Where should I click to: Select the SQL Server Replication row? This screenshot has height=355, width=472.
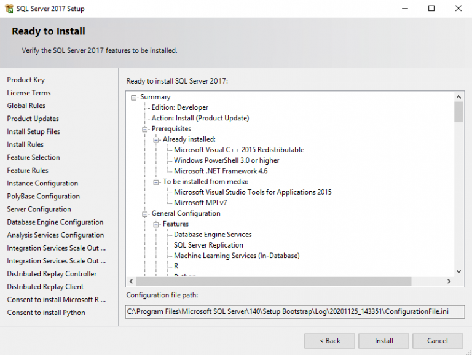[x=208, y=245]
